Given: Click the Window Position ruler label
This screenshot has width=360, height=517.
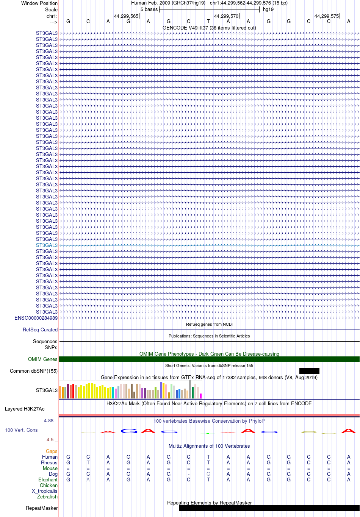Looking at the screenshot, I should click(39, 3).
